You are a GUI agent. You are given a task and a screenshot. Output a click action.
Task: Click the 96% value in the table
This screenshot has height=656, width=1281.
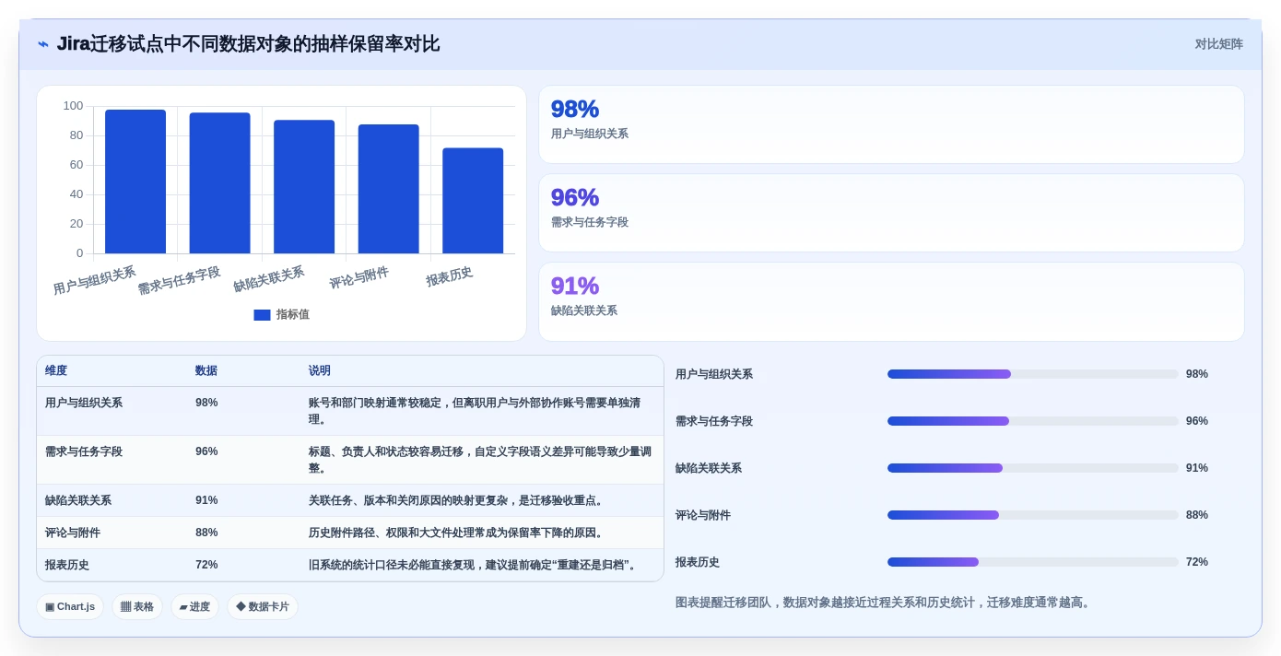[x=206, y=451]
